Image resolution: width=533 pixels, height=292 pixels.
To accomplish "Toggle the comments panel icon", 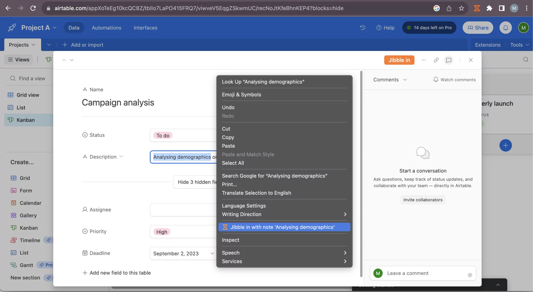I will click(x=449, y=60).
